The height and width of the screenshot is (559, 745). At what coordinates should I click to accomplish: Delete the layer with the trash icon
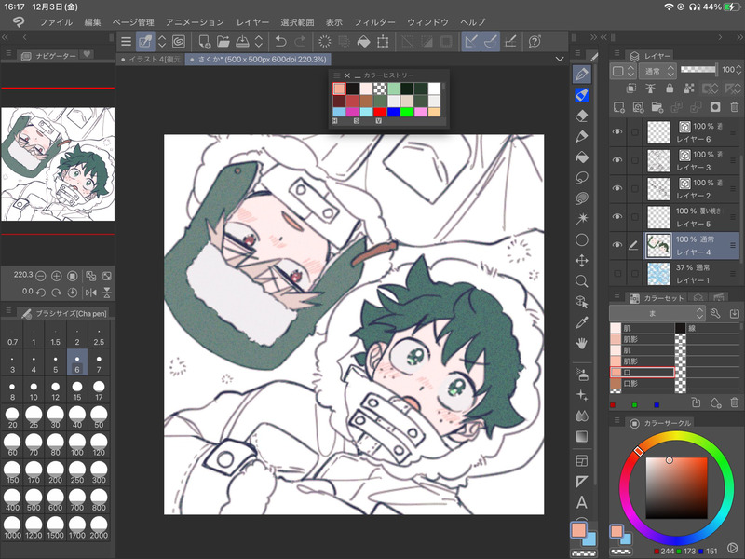coord(734,107)
